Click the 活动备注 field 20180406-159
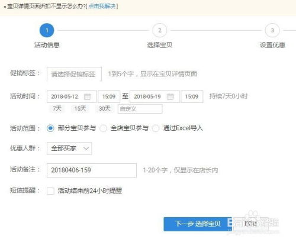Viewport: 296px width, 242px height. 92,170
